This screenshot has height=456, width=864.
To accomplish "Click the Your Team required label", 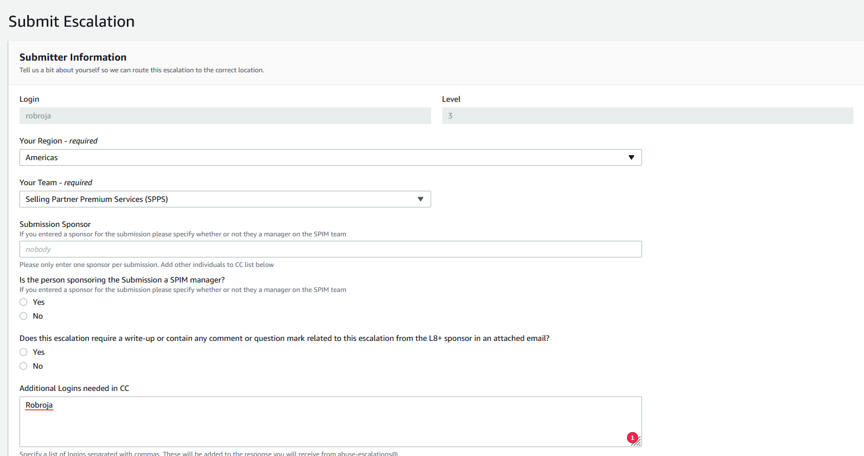I will 56,182.
